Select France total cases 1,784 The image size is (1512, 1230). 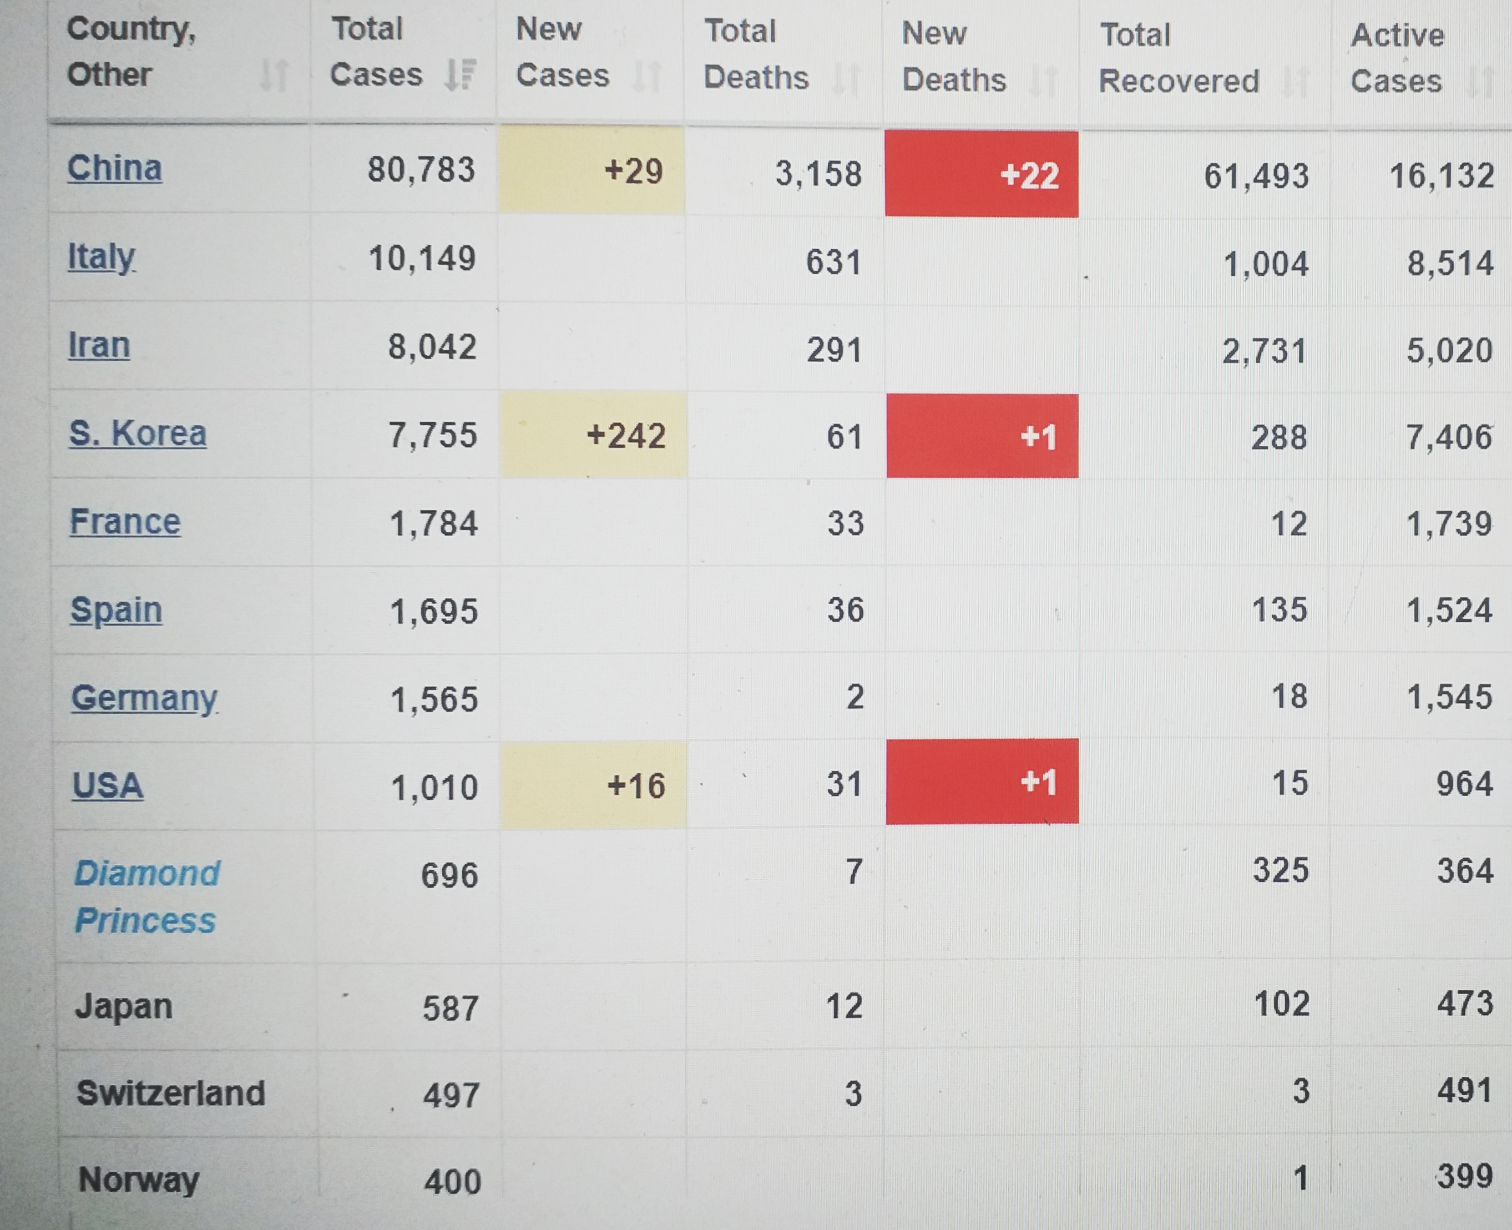(433, 523)
